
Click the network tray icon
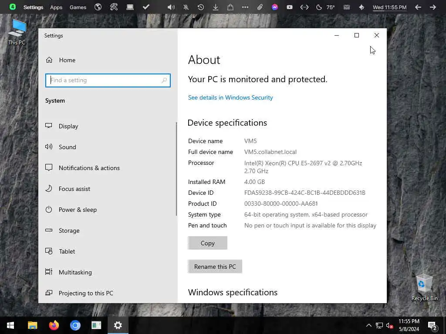coord(379,325)
